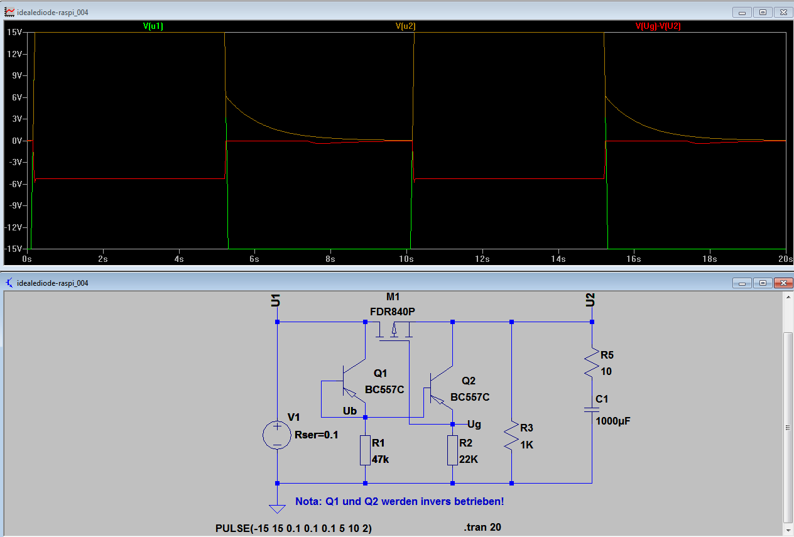Minimize the waveform plot window

pos(743,12)
